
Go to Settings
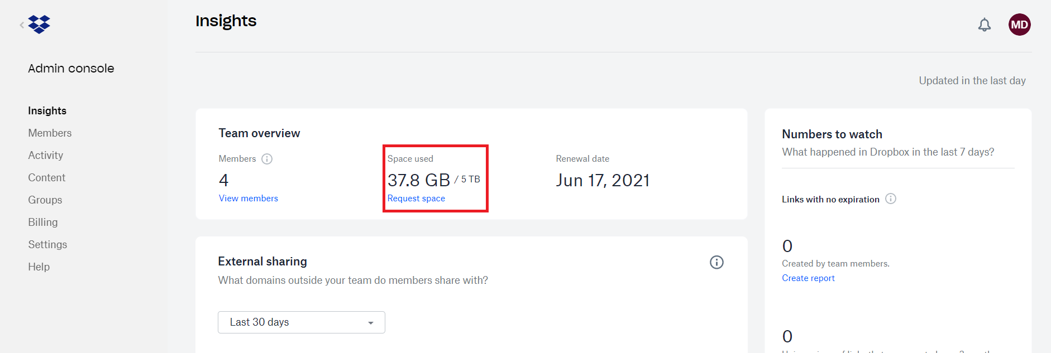47,244
